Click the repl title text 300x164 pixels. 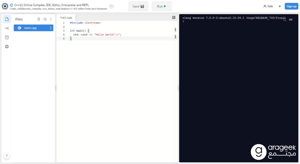51,5
